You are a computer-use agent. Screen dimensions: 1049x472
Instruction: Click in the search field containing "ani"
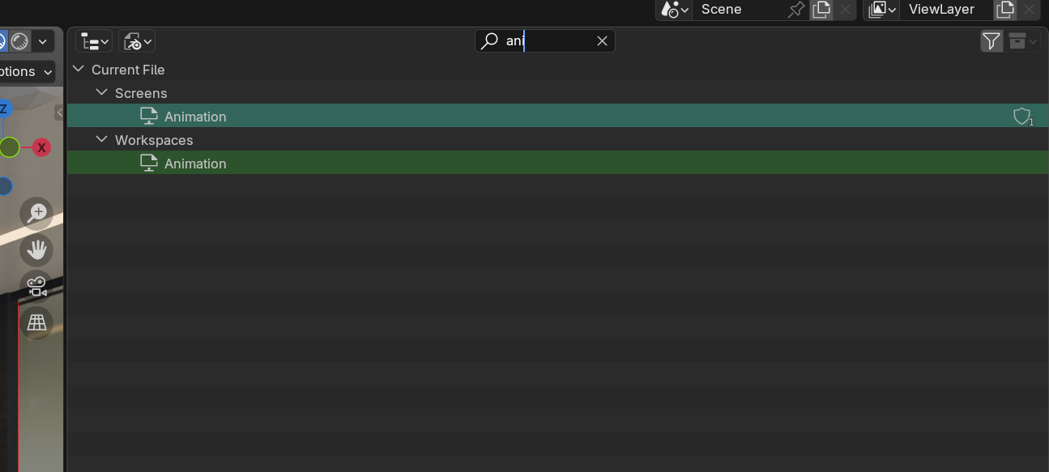coord(544,41)
